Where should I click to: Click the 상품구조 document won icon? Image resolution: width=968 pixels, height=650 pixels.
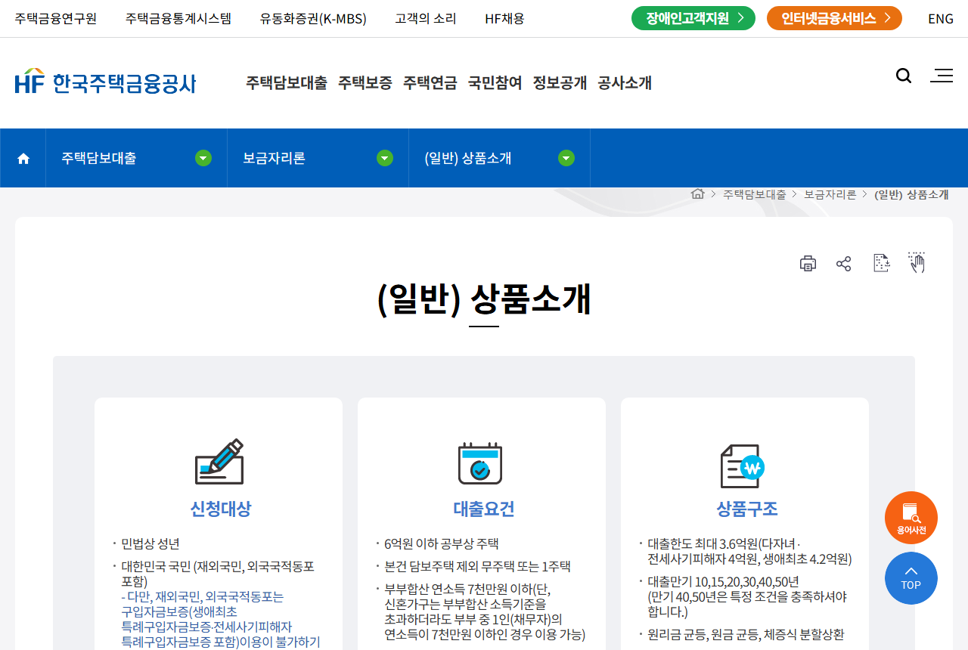click(742, 466)
